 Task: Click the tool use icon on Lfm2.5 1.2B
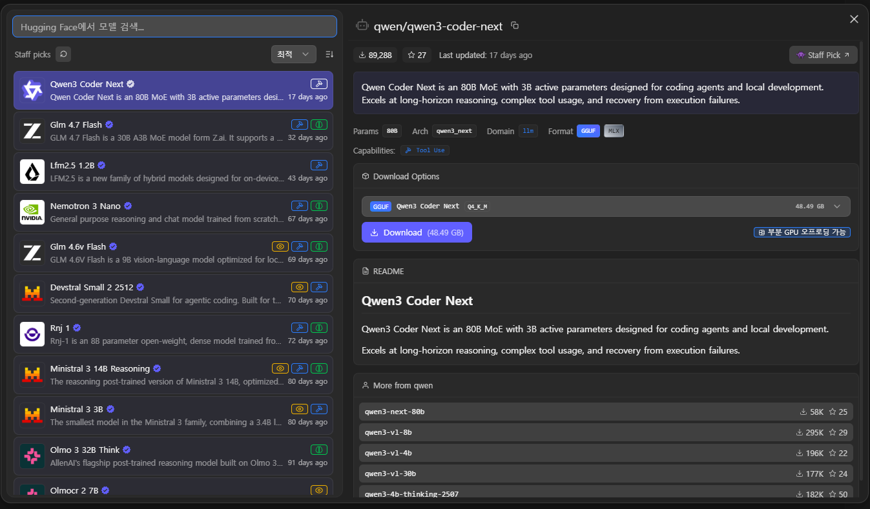(319, 165)
